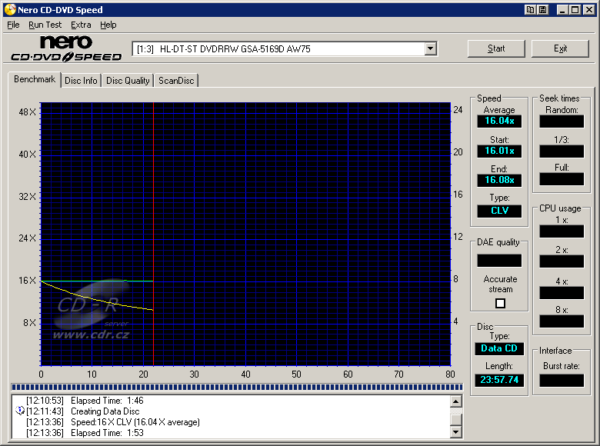
Task: Open the File menu
Action: pyautogui.click(x=13, y=25)
